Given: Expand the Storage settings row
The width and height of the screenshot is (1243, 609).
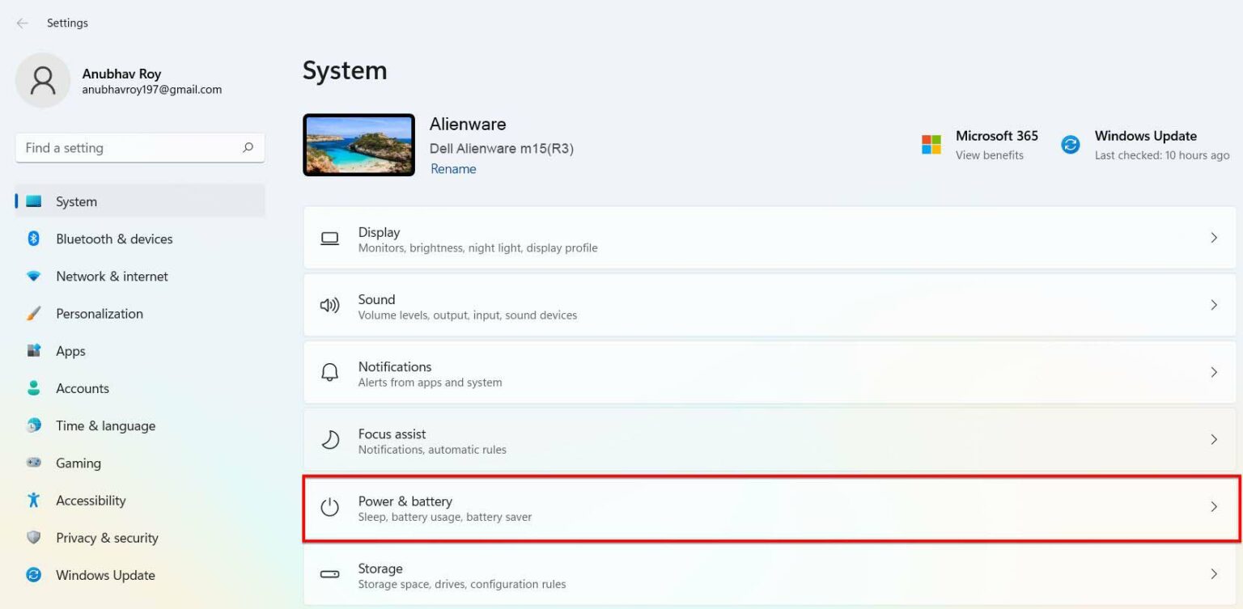Looking at the screenshot, I should pos(769,574).
